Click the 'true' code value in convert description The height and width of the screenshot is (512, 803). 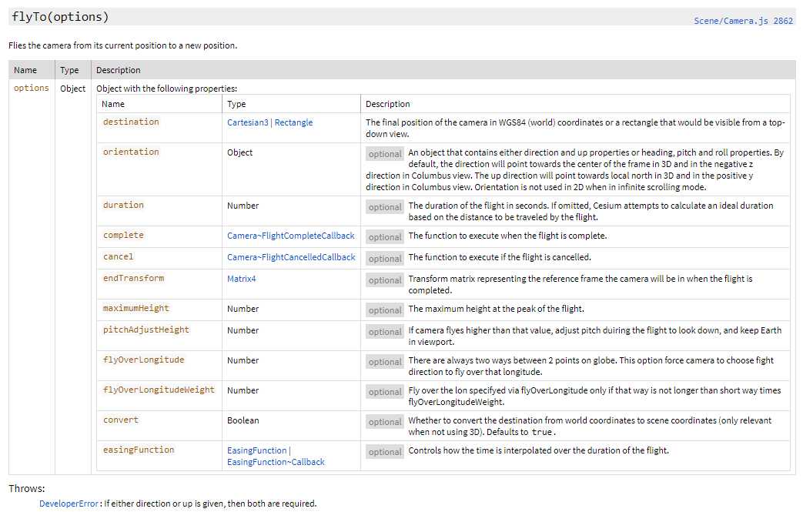point(542,432)
